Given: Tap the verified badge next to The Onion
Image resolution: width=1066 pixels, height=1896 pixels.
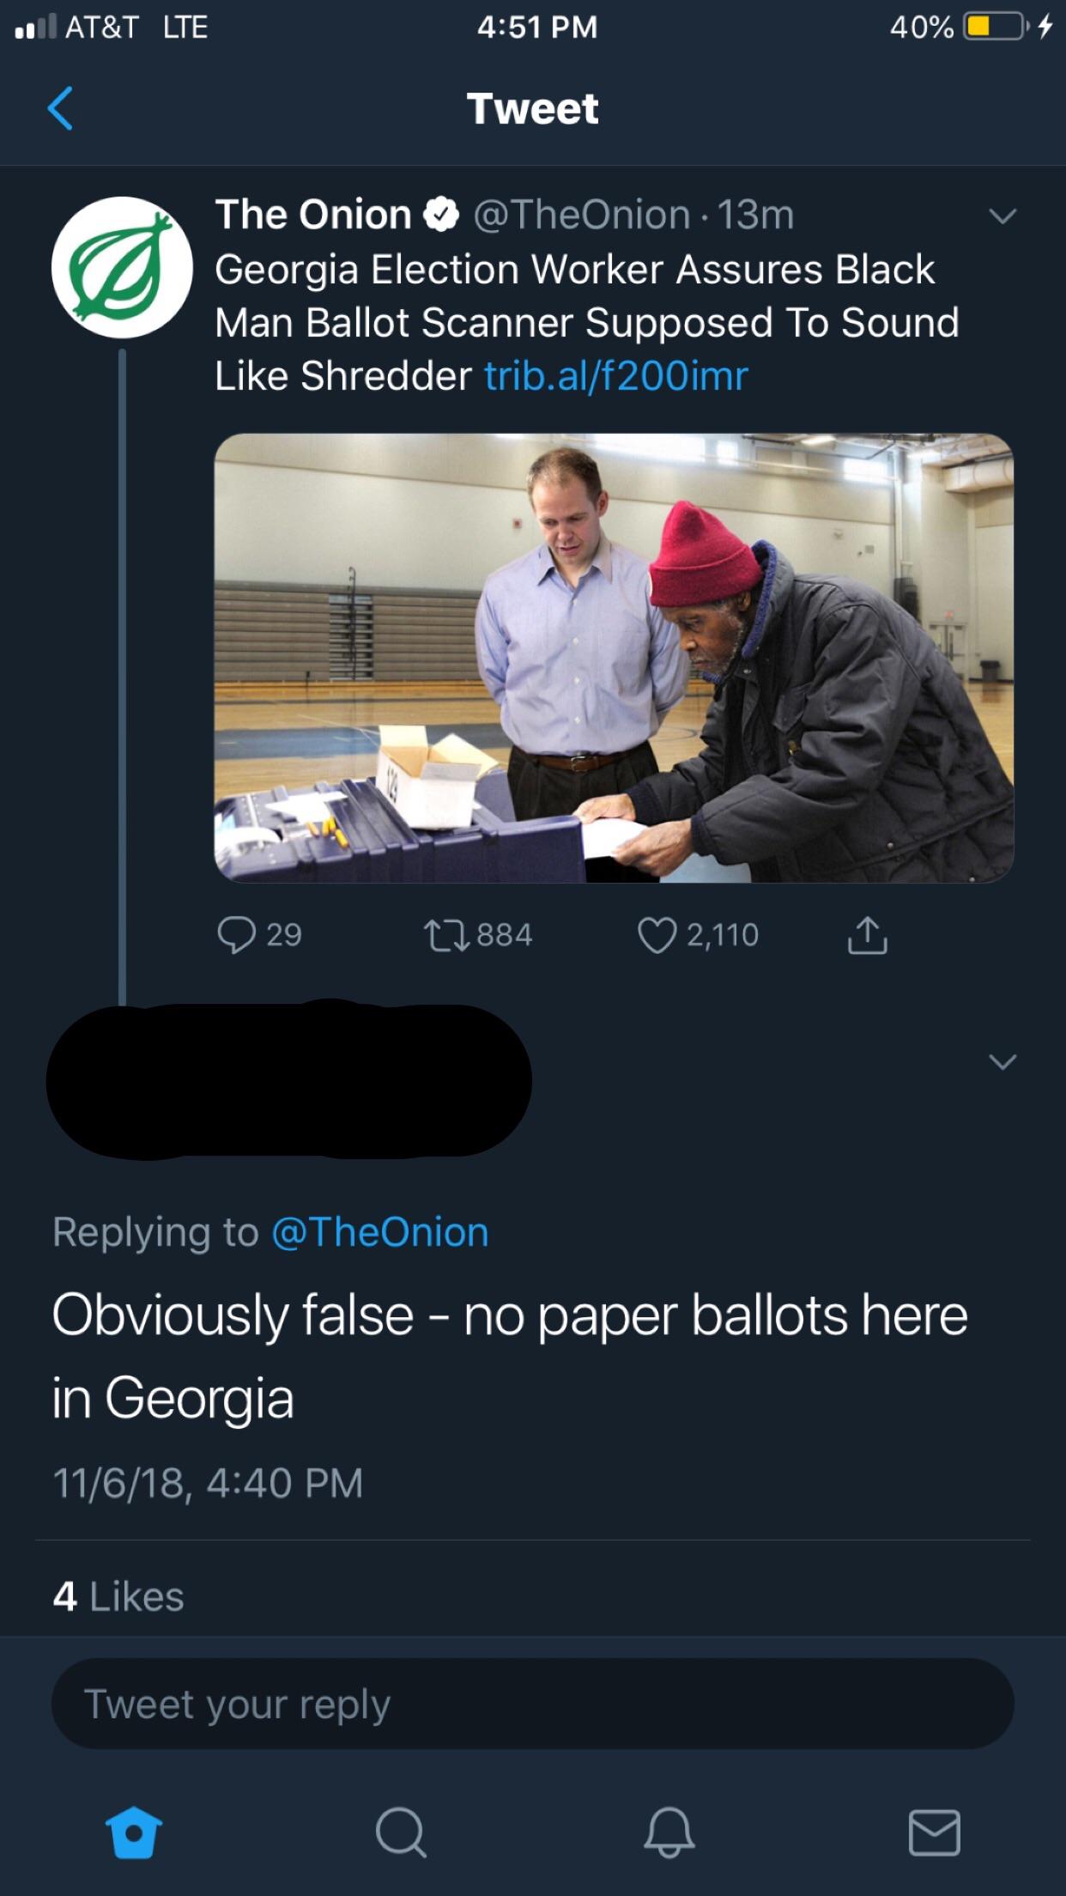Looking at the screenshot, I should pos(442,215).
